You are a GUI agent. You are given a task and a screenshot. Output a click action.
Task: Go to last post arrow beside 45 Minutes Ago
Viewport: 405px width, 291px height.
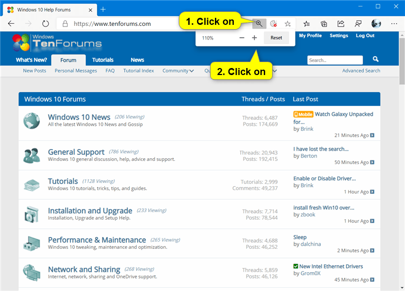point(372,280)
